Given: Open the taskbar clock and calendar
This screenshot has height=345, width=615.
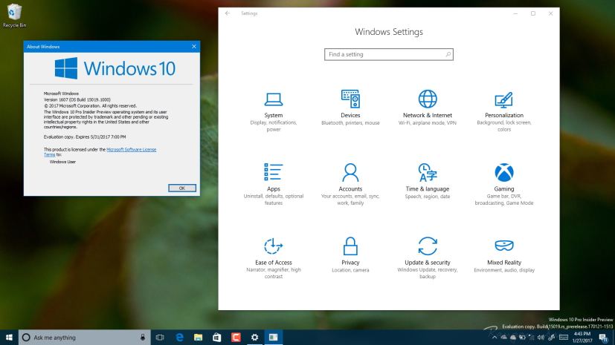Looking at the screenshot, I should pos(582,337).
